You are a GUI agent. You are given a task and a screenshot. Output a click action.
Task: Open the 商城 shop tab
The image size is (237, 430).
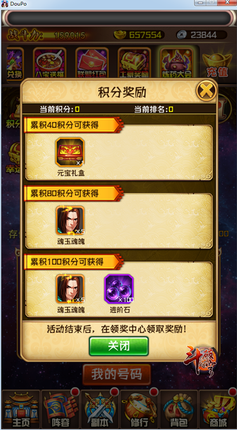[x=218, y=409]
